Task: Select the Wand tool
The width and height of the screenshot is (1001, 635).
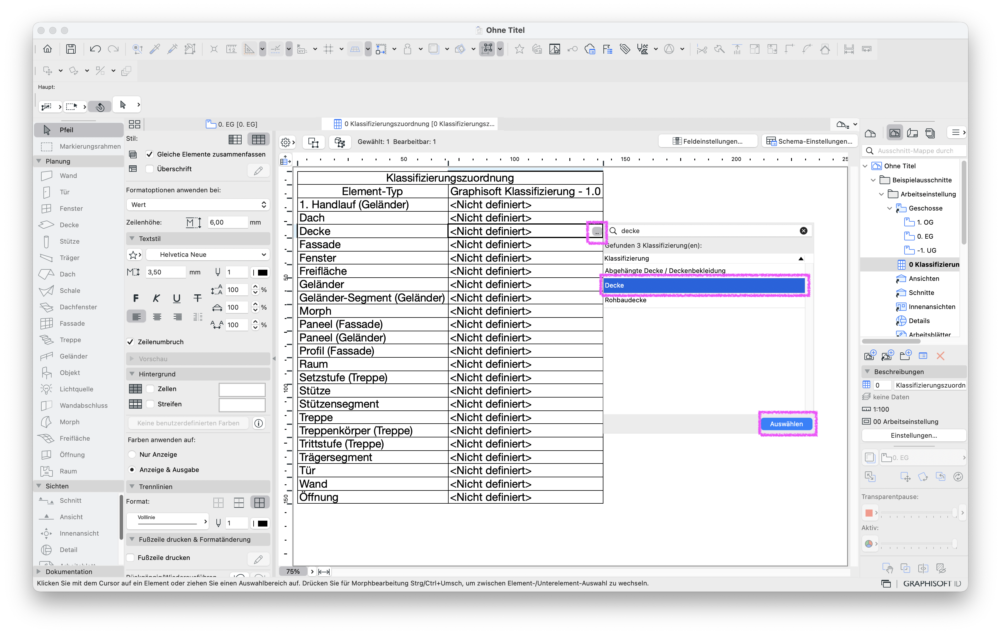Action: click(79, 176)
